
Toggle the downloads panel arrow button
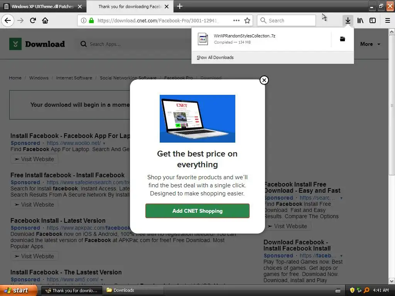[x=348, y=20]
